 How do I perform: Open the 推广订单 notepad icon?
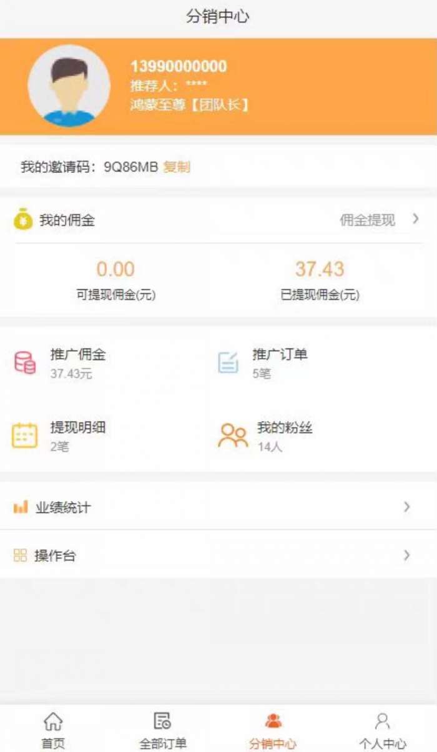(228, 363)
